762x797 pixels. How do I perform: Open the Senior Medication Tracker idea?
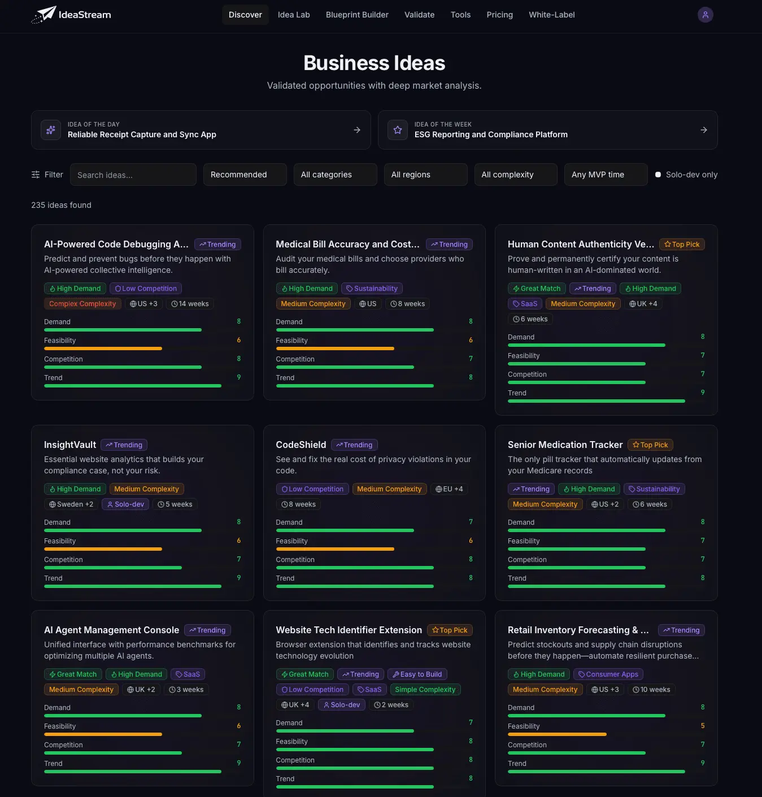tap(565, 445)
